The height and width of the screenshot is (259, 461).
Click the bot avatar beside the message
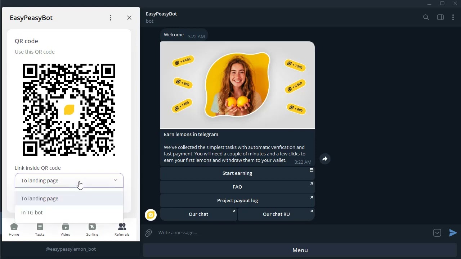(151, 215)
